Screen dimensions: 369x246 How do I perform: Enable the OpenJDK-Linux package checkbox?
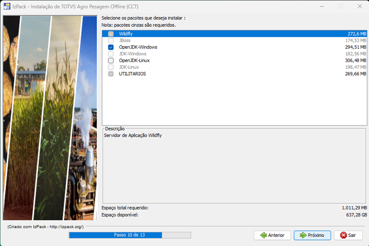(x=111, y=61)
